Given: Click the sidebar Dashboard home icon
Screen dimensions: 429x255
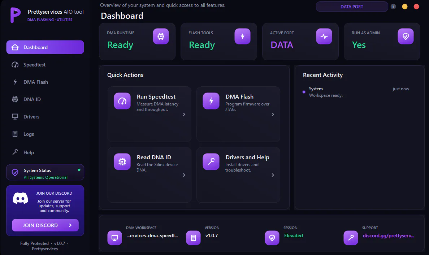Looking at the screenshot, I should tap(15, 47).
